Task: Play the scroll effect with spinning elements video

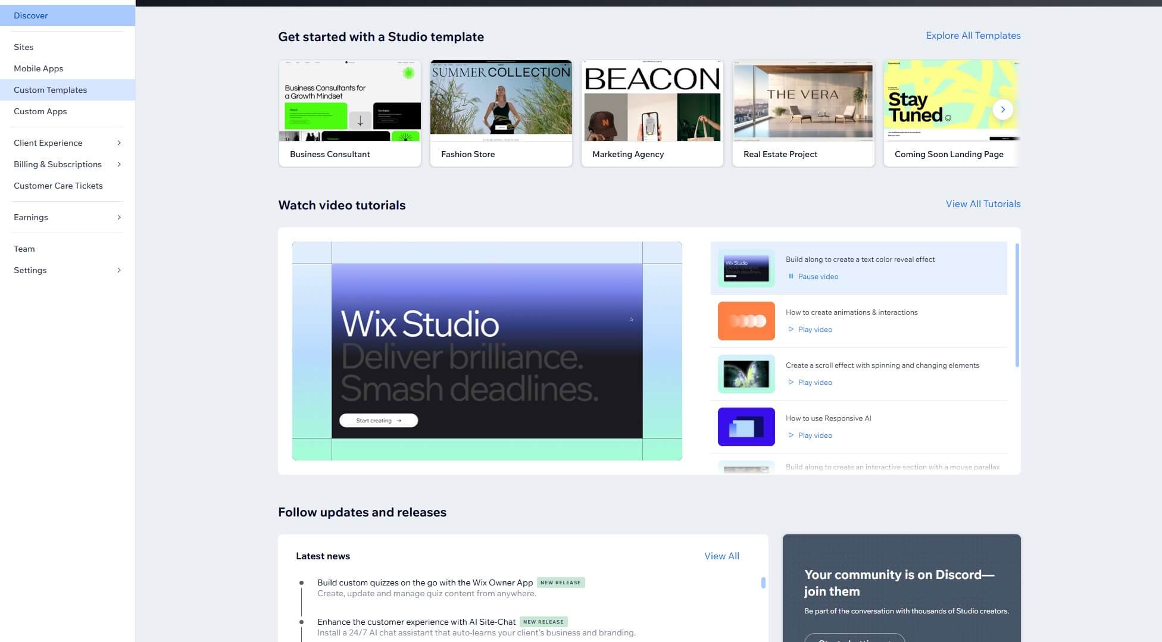Action: pyautogui.click(x=810, y=383)
